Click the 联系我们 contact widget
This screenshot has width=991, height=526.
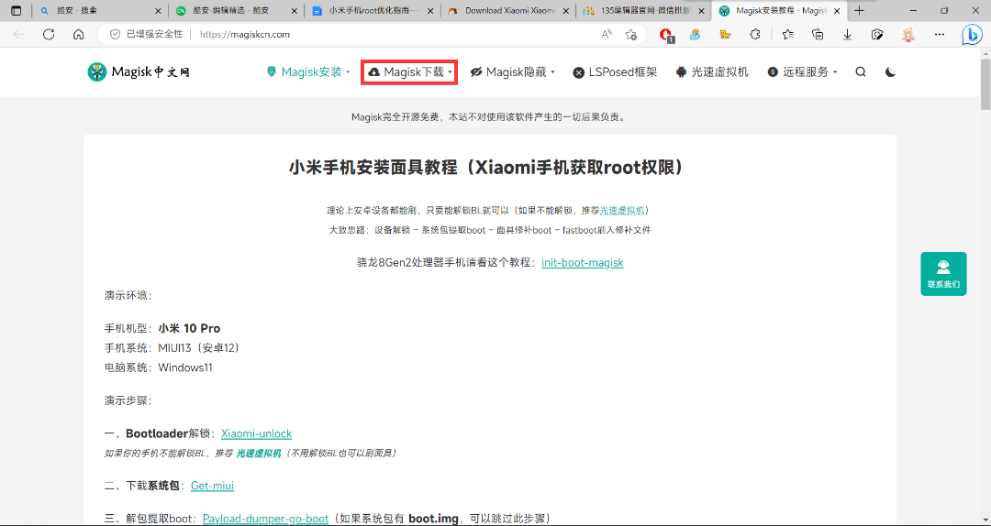943,274
